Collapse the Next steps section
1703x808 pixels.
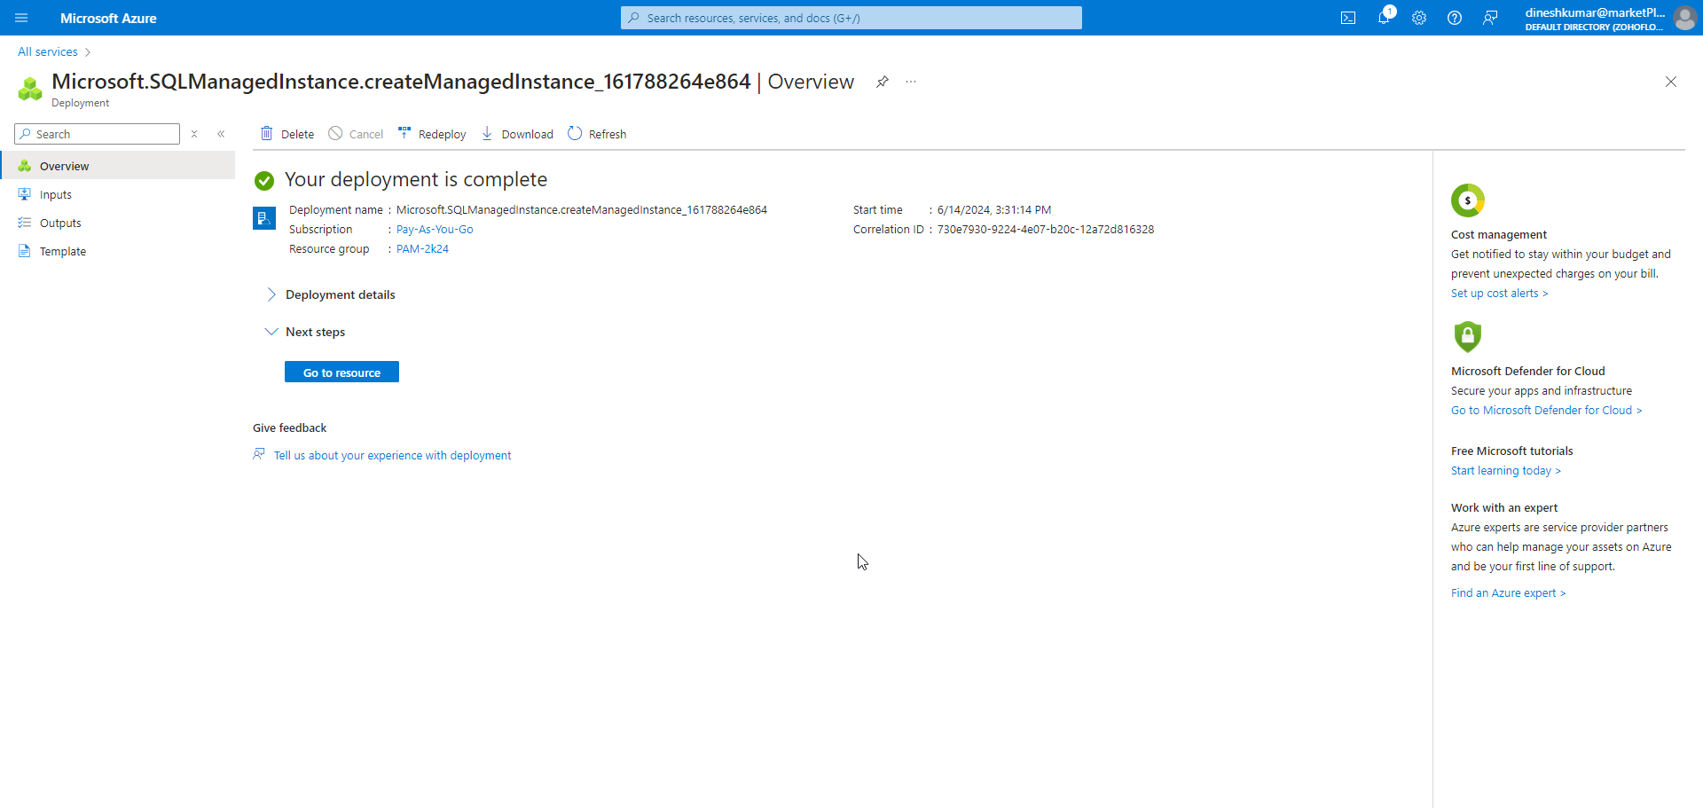click(271, 331)
